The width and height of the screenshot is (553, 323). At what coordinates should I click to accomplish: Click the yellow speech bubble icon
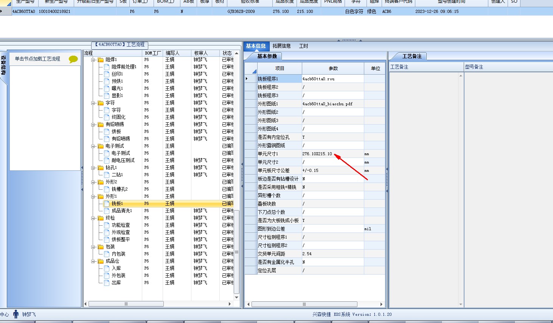pos(73,59)
